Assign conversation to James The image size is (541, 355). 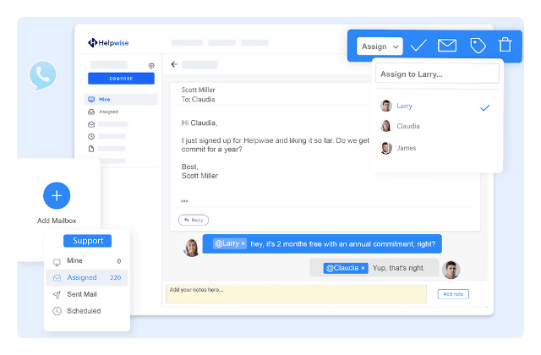click(x=435, y=148)
